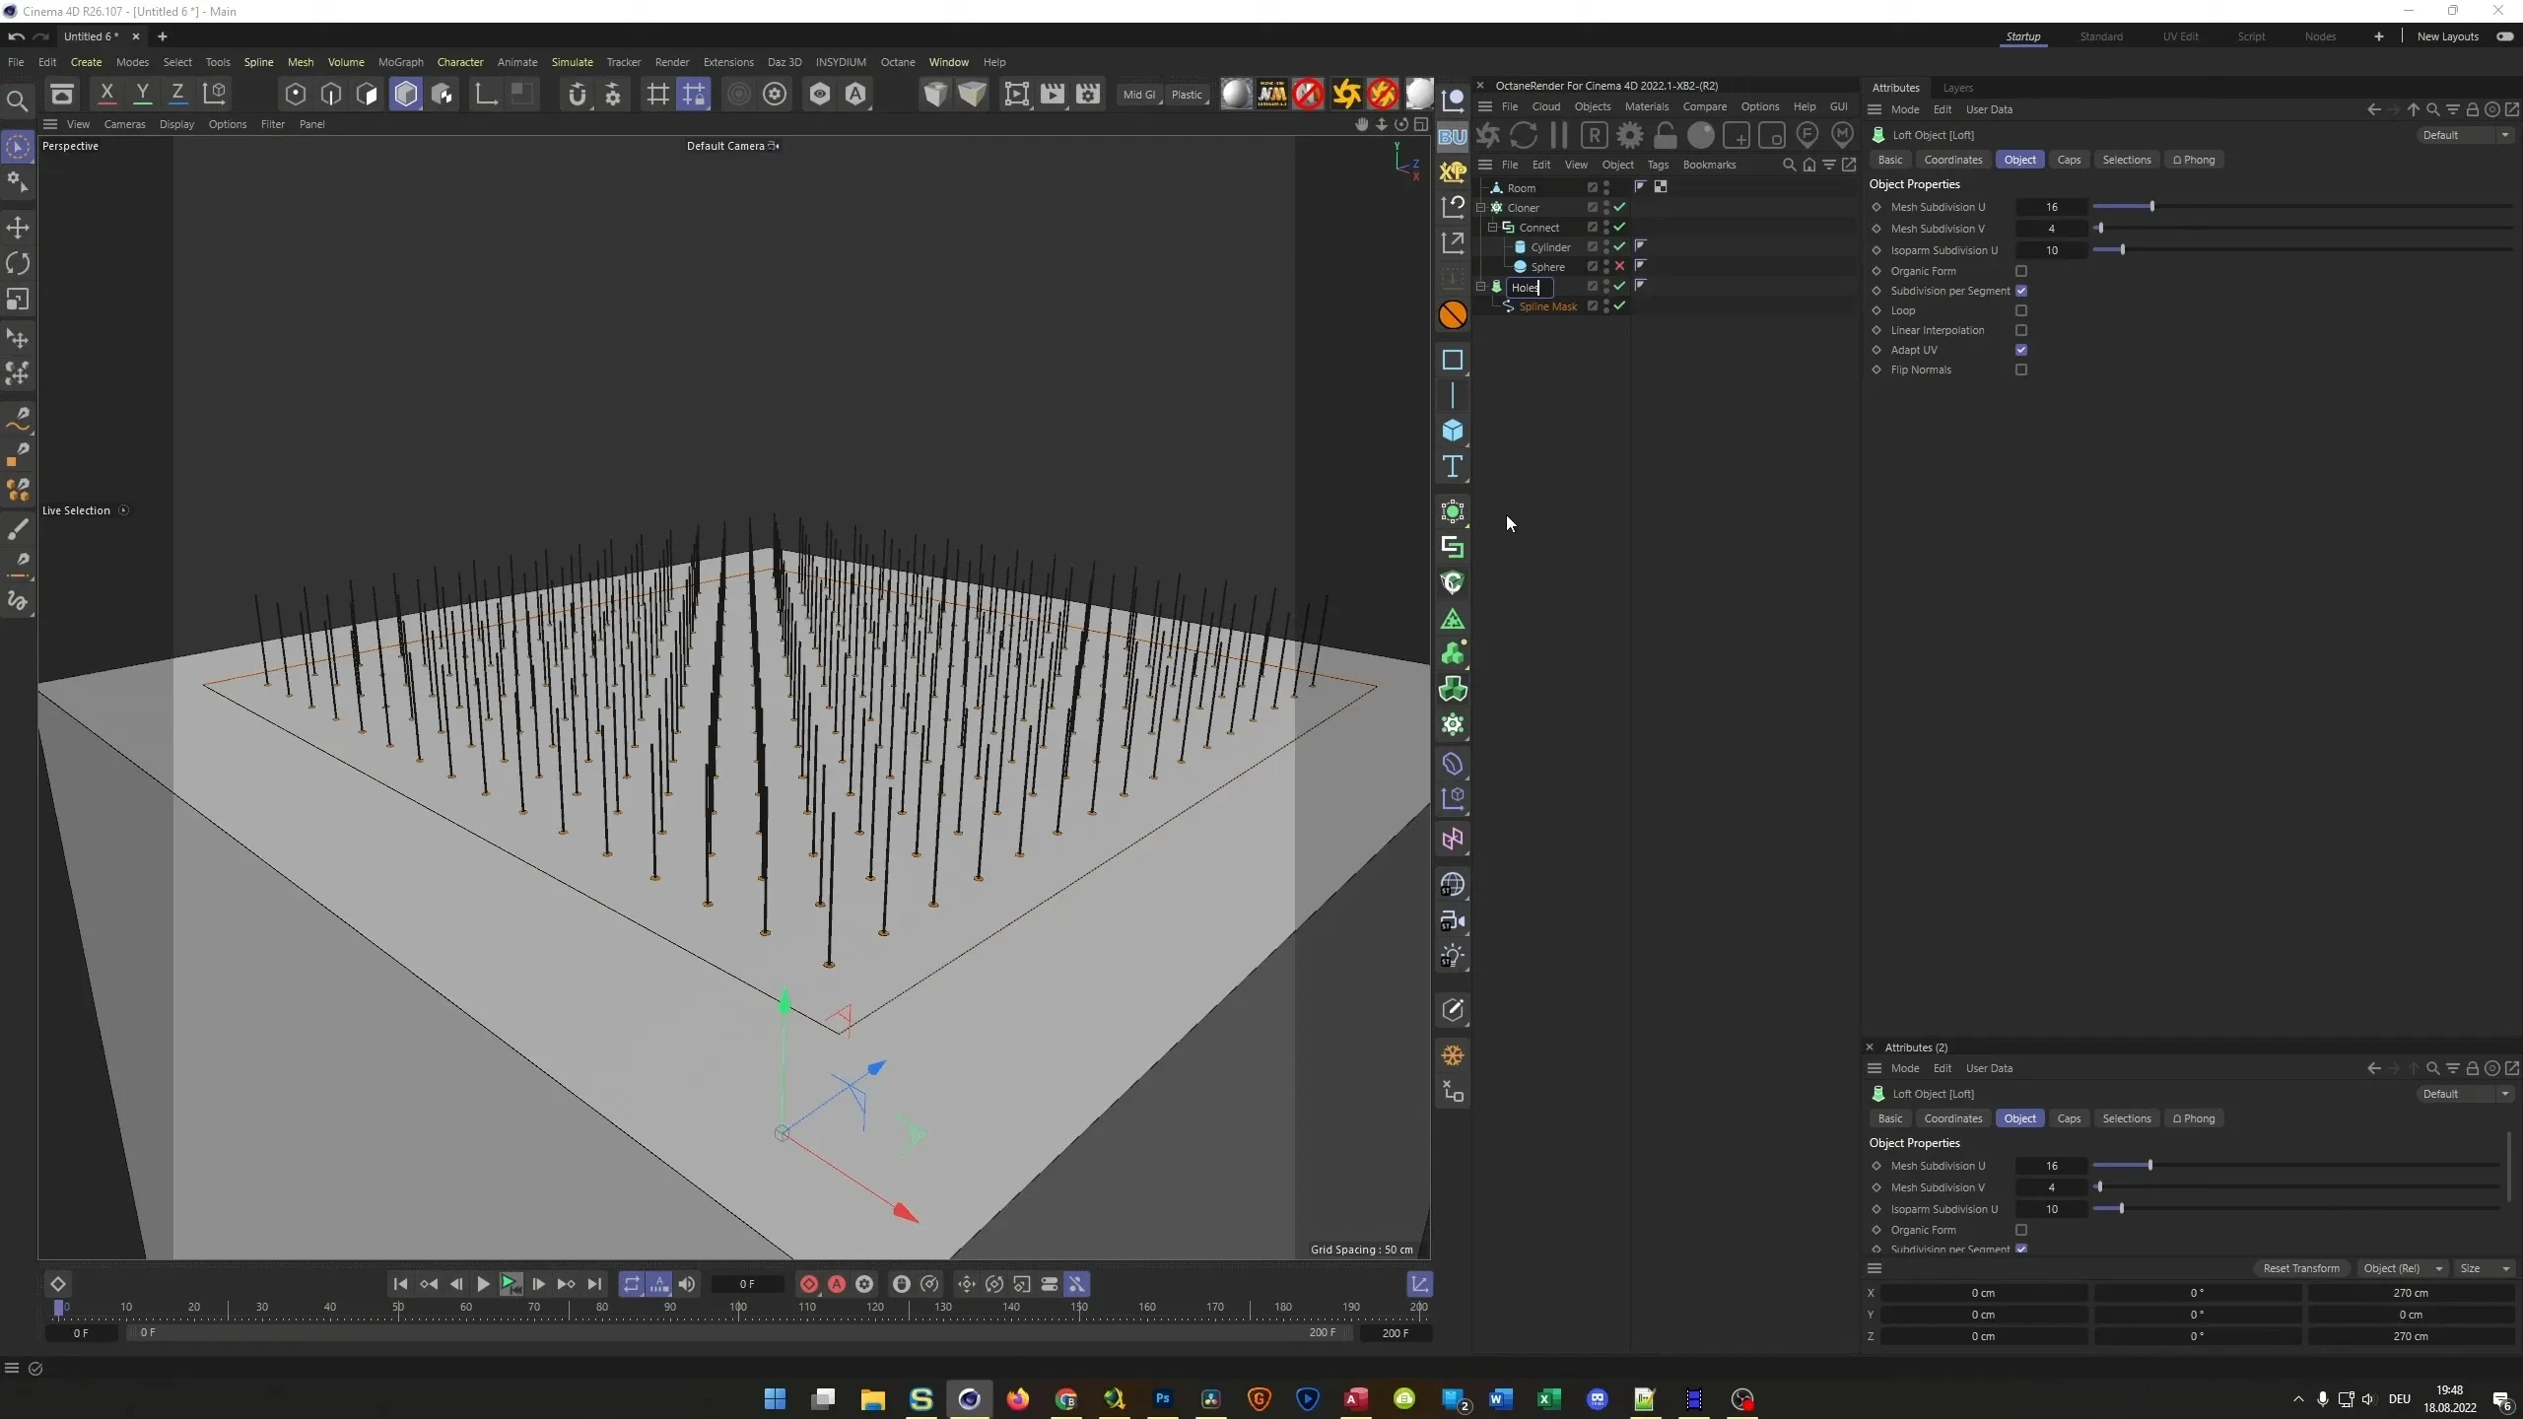Select the Move tool in the left toolbar
Image resolution: width=2523 pixels, height=1419 pixels.
coord(18,227)
